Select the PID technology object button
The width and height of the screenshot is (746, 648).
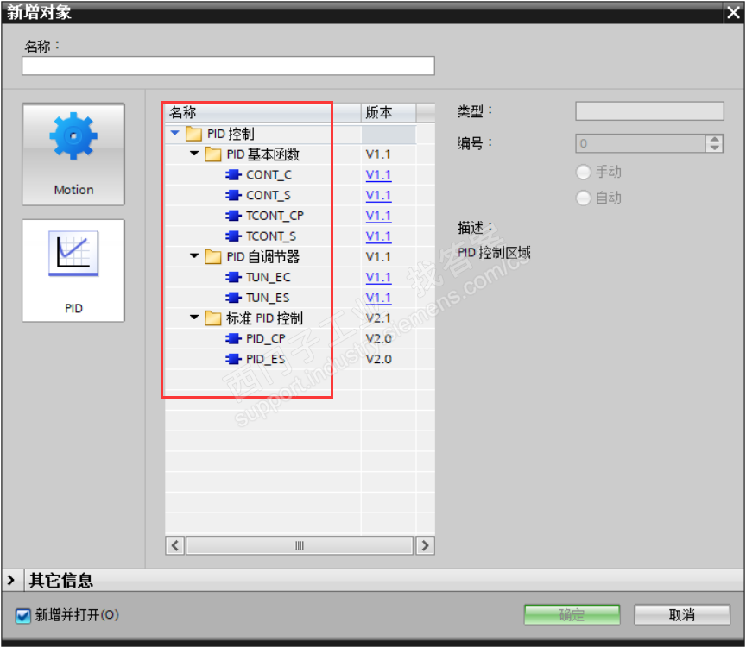pos(73,271)
